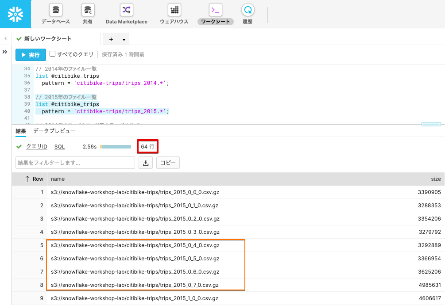
Task: Enable the すべてのクエリ checkbox
Action: (52, 54)
